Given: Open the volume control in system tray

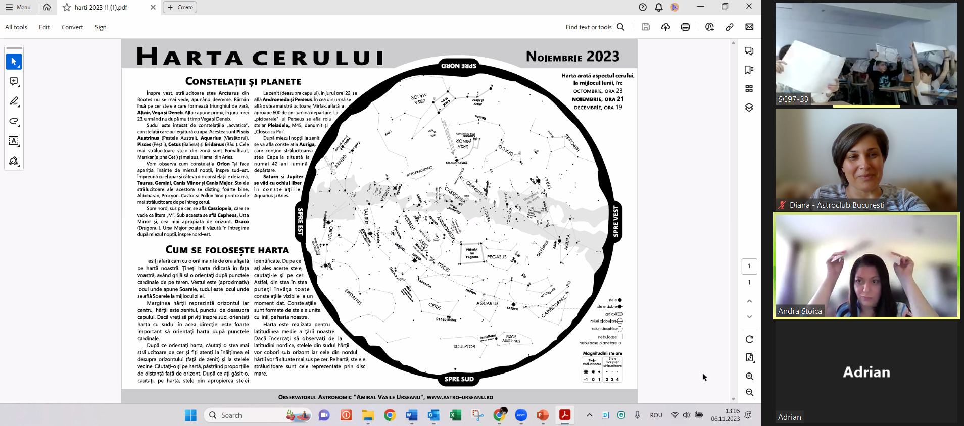Looking at the screenshot, I should pyautogui.click(x=686, y=415).
